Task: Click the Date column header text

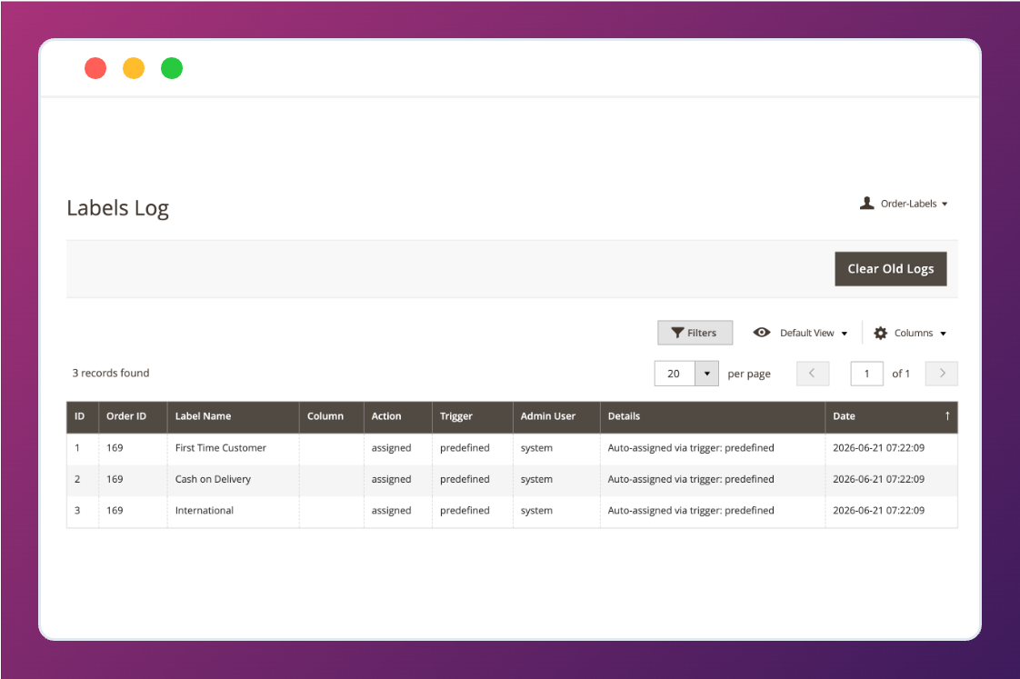Action: tap(844, 416)
